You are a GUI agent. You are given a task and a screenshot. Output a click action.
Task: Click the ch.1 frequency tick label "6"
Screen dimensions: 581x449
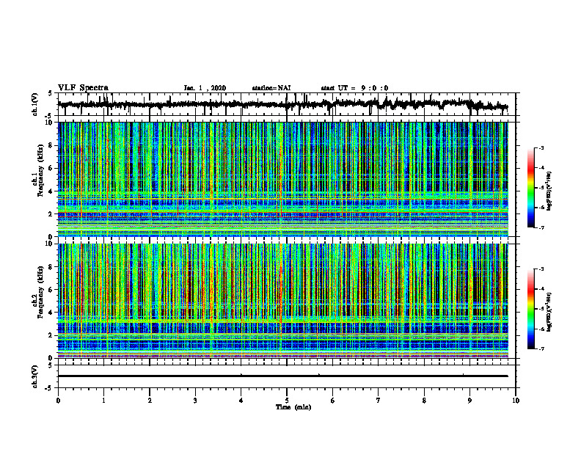coord(51,168)
